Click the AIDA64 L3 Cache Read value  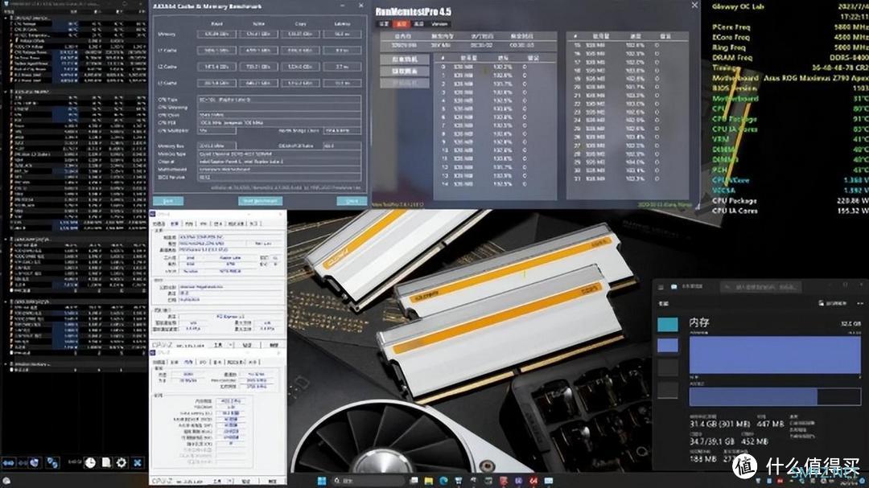click(x=216, y=83)
